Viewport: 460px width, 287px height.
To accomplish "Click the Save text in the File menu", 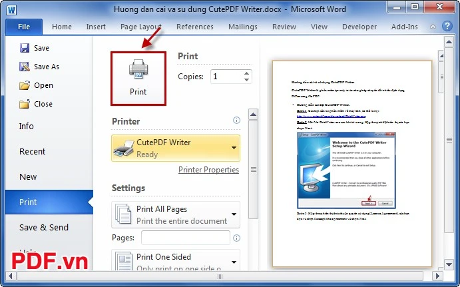I will pos(41,48).
